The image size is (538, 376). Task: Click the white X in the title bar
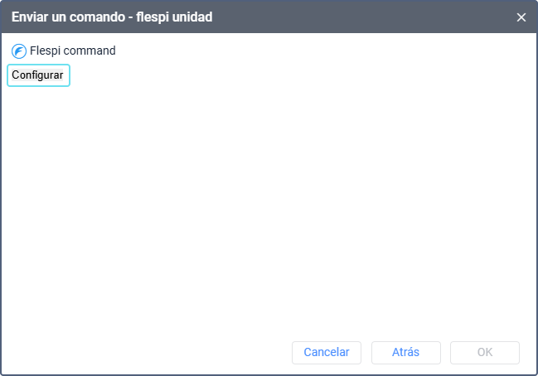tap(521, 17)
